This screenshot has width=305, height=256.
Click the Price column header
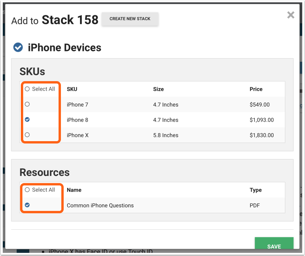pos(256,89)
